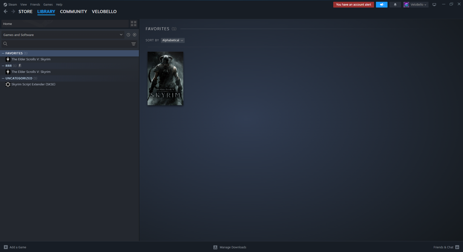Collapse the Favorites category
This screenshot has height=252, width=463.
pos(3,53)
